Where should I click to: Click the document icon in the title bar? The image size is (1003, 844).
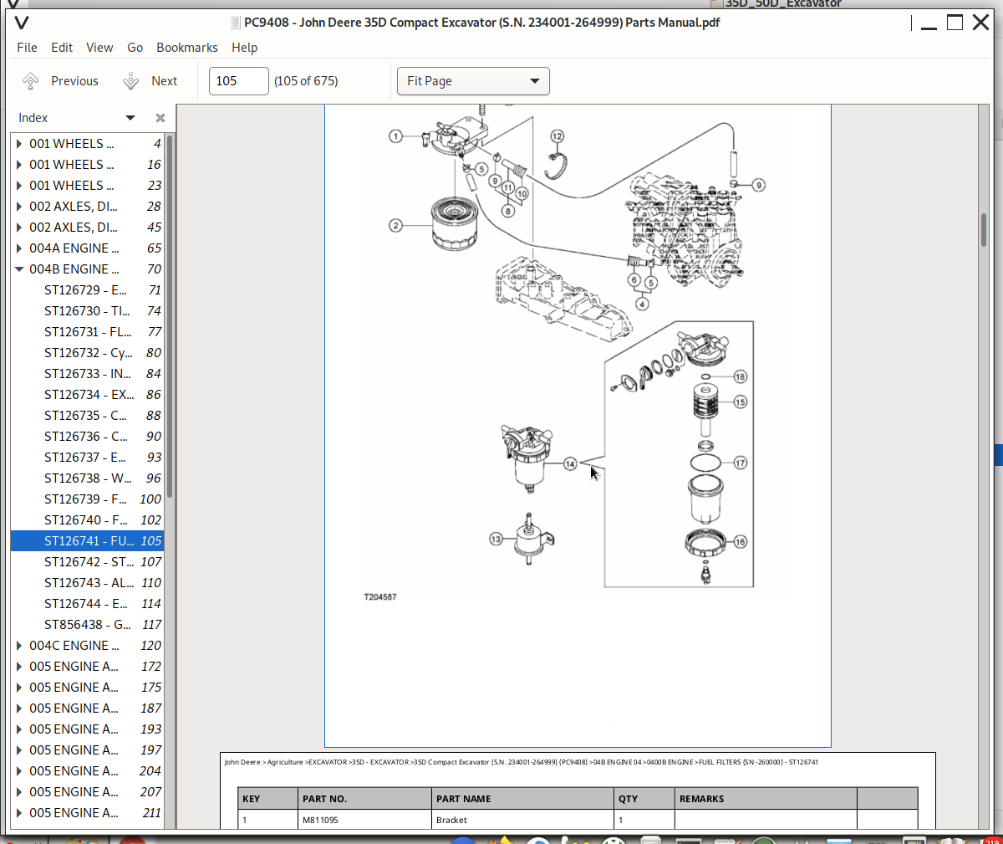235,23
